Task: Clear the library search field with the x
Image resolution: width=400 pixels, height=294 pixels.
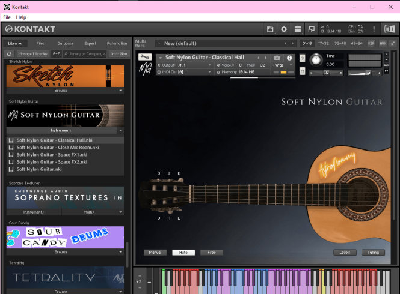Action: click(104, 54)
